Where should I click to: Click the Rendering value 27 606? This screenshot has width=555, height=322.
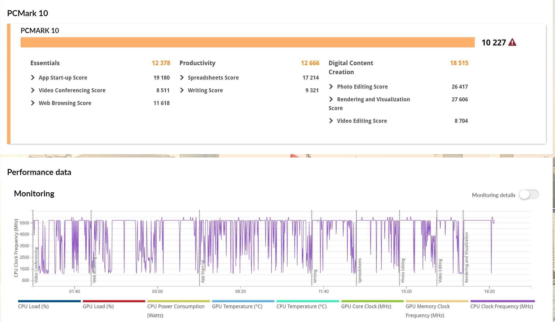click(460, 99)
